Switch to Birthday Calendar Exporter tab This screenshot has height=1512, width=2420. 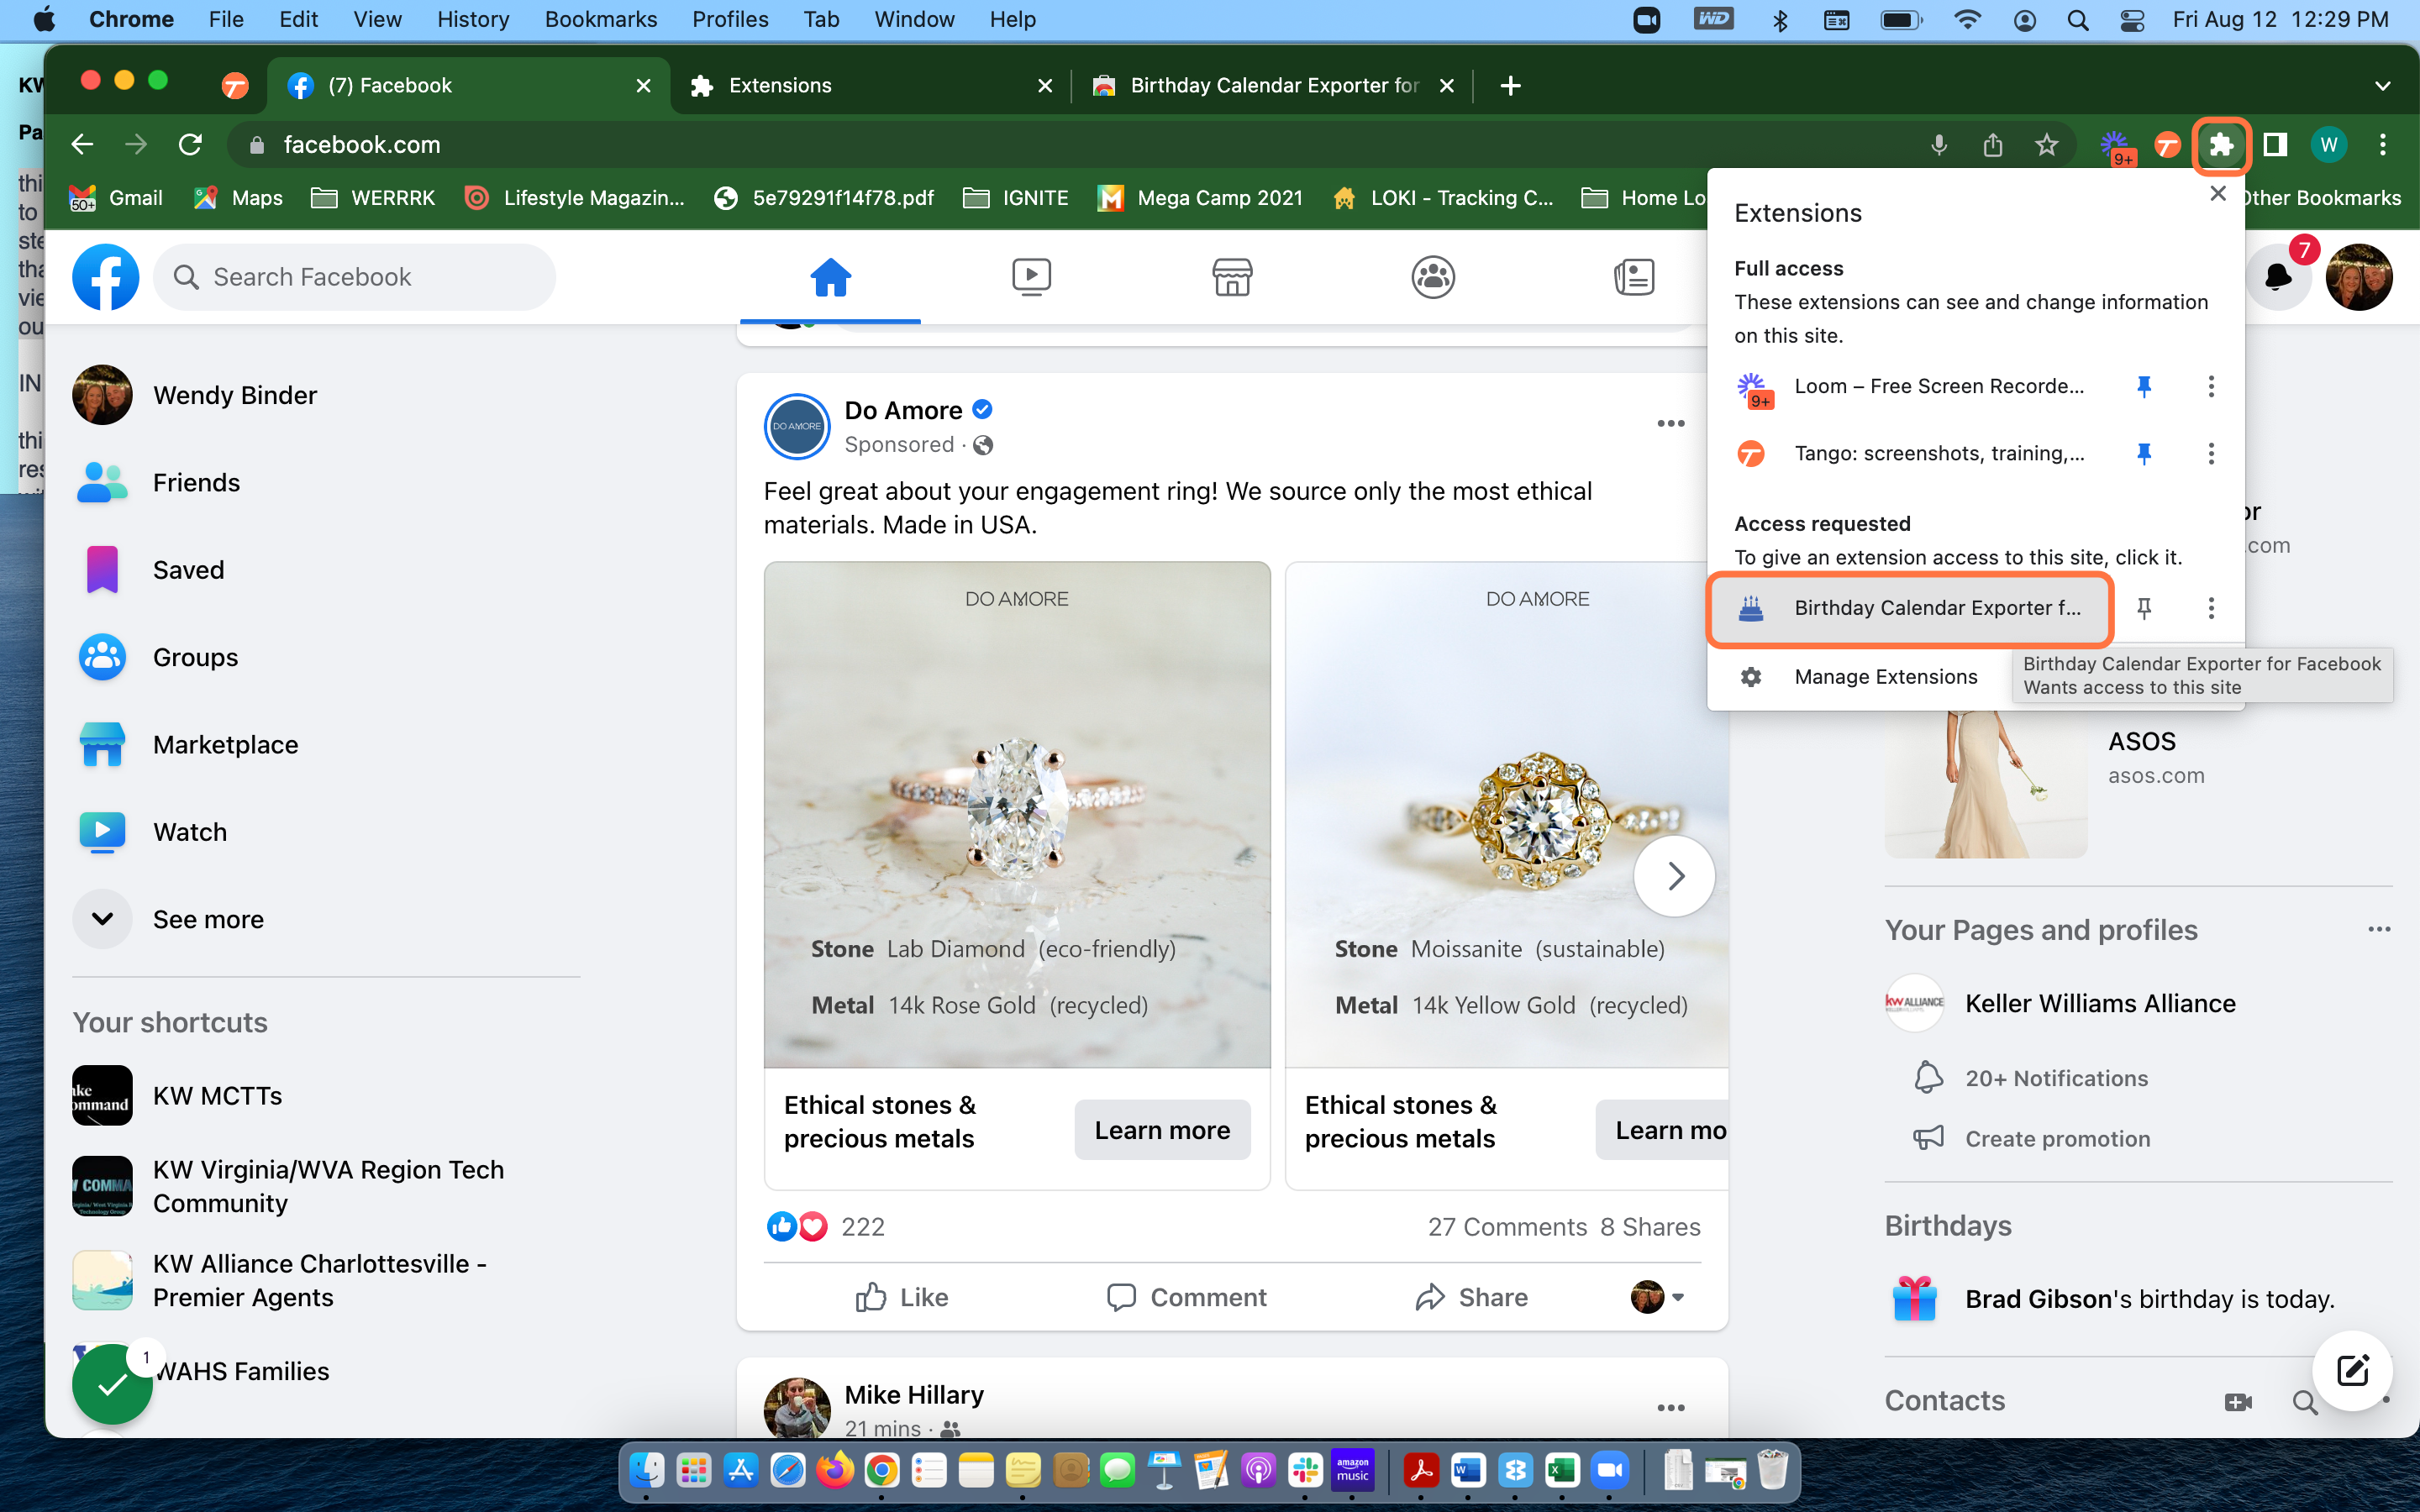click(x=1271, y=86)
